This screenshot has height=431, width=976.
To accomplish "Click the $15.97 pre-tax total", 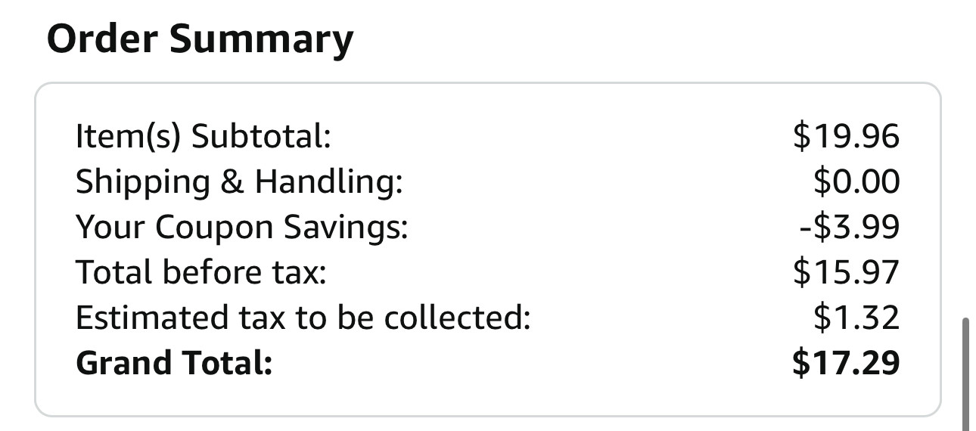I will coord(847,272).
